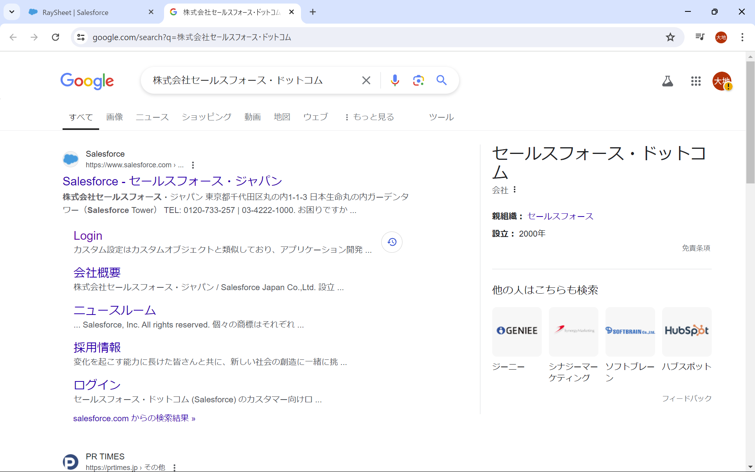
Task: Open more options for PR TIMES result
Action: tap(174, 467)
